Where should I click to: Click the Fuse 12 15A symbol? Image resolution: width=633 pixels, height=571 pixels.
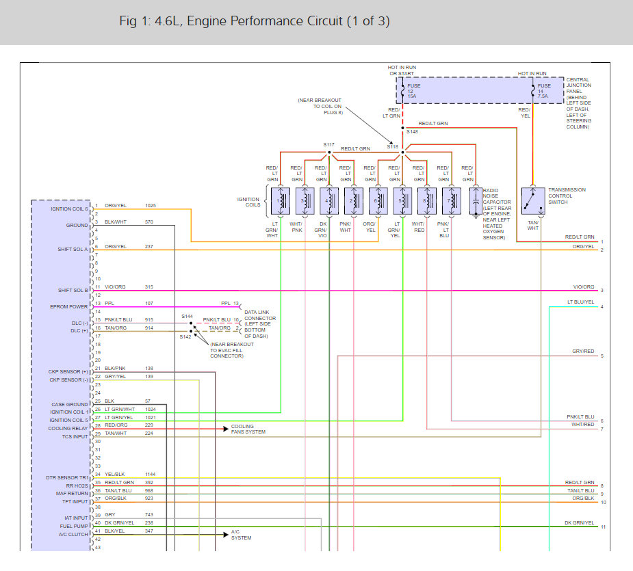pyautogui.click(x=402, y=91)
